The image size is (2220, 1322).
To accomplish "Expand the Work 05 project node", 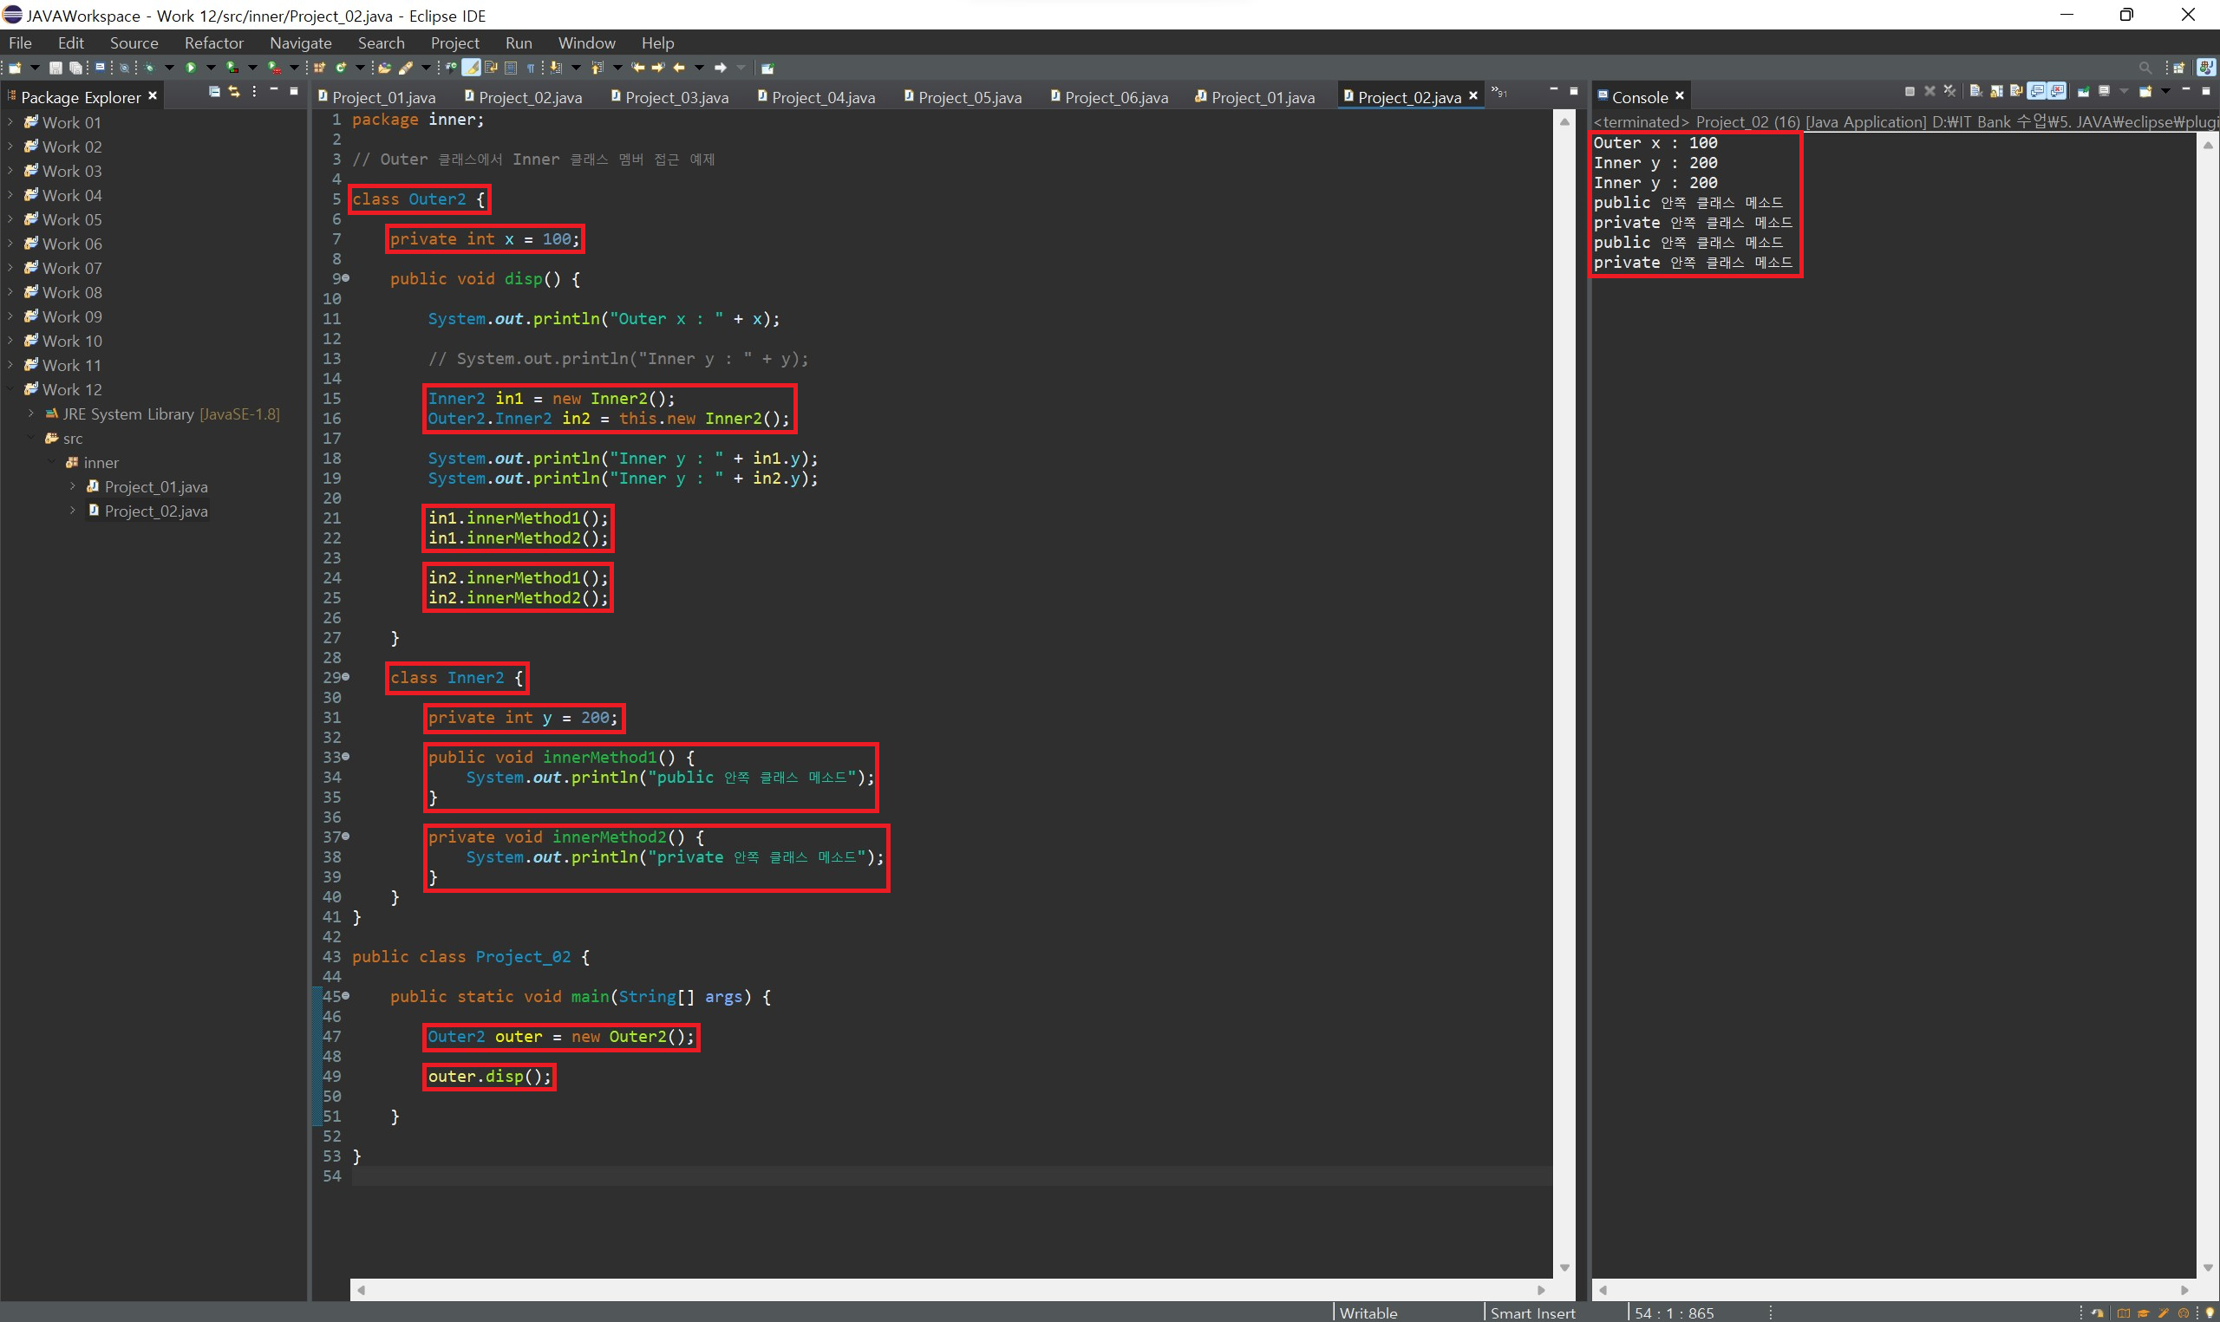I will 10,219.
